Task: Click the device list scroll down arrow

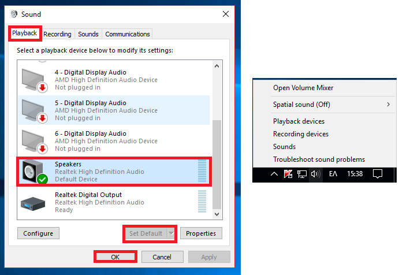Action: (x=217, y=214)
